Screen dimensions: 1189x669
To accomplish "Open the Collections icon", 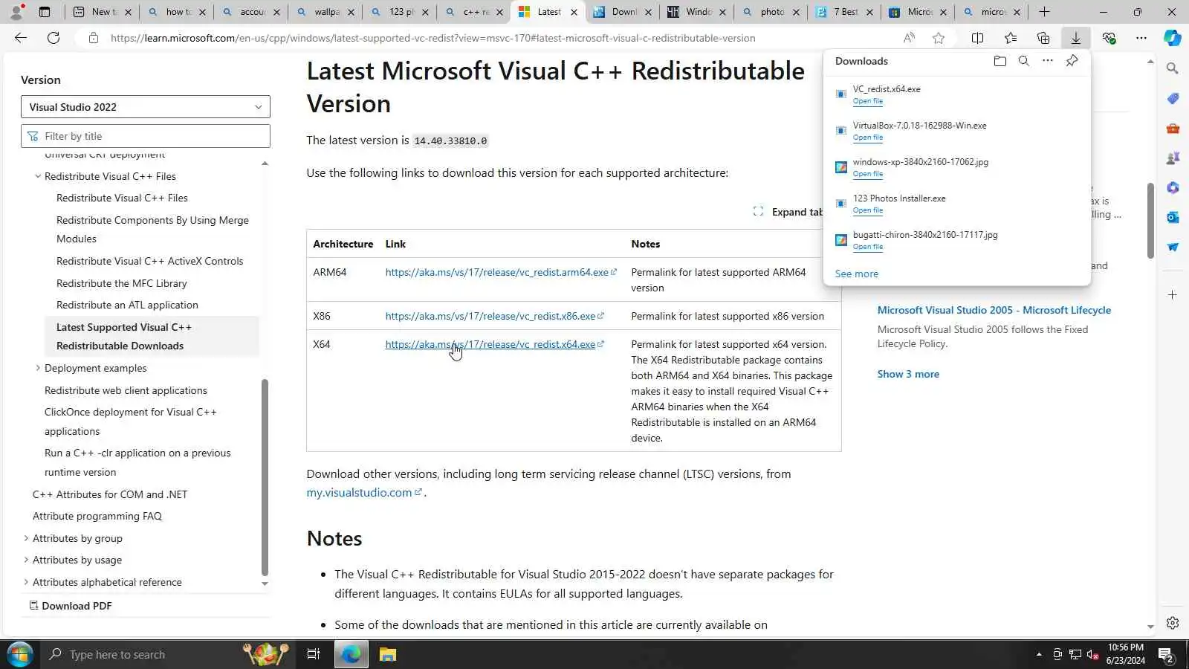I will [x=1043, y=38].
